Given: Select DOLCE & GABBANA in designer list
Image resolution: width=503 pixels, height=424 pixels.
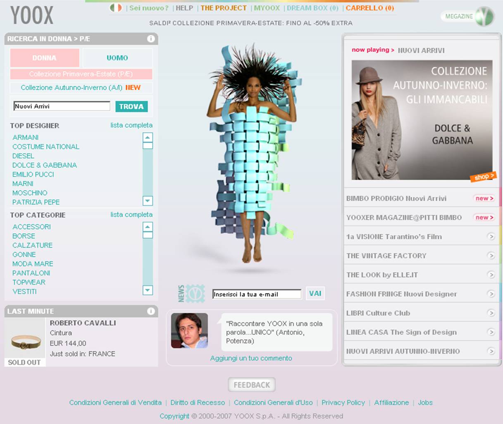Looking at the screenshot, I should [45, 165].
